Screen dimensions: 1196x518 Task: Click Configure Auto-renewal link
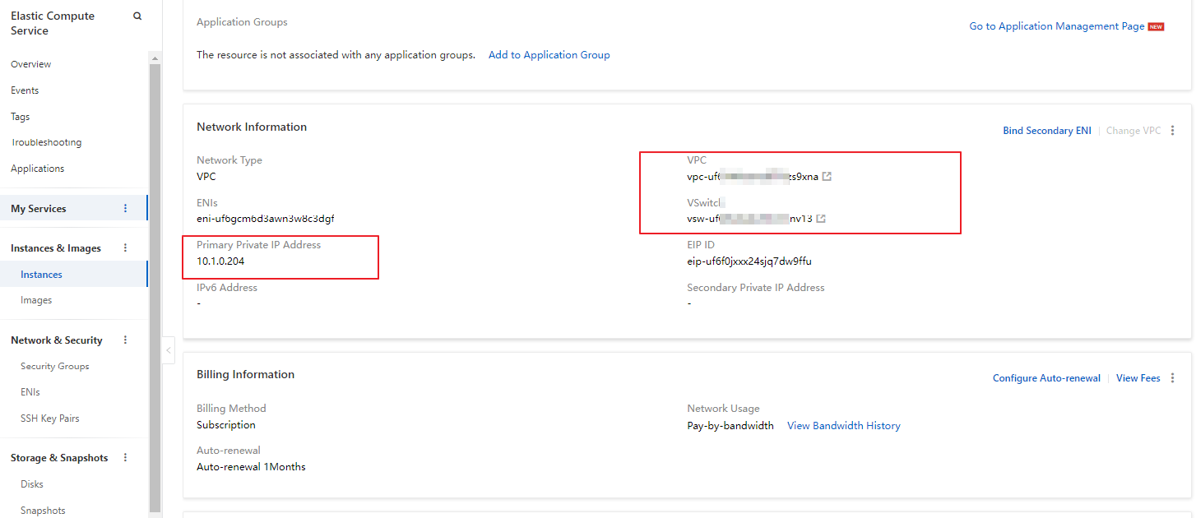point(1046,378)
